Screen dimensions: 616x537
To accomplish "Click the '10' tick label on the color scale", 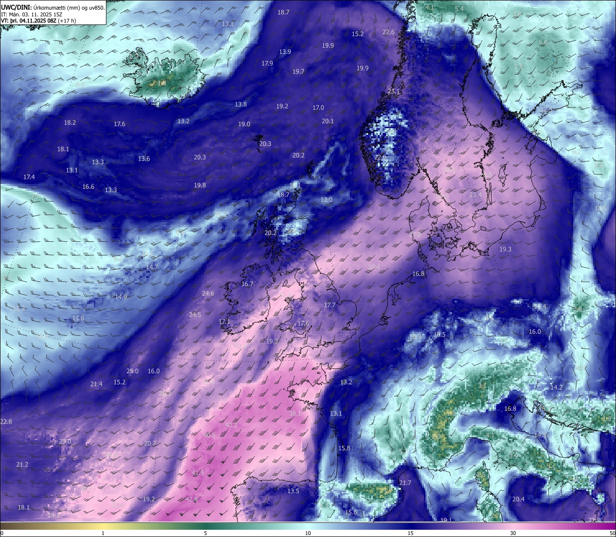I will (x=308, y=534).
